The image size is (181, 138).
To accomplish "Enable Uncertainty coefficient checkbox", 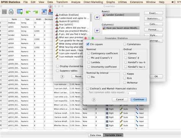I will click(89, 67).
